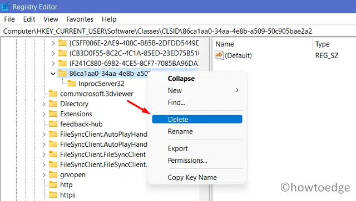Select the Directory key label
The width and height of the screenshot is (356, 201).
pyautogui.click(x=74, y=104)
